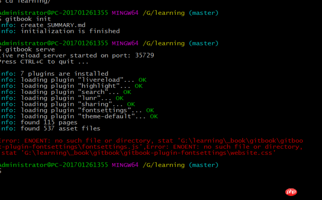Click the loading plugin "lunr" line
322x200 pixels.
(62, 98)
